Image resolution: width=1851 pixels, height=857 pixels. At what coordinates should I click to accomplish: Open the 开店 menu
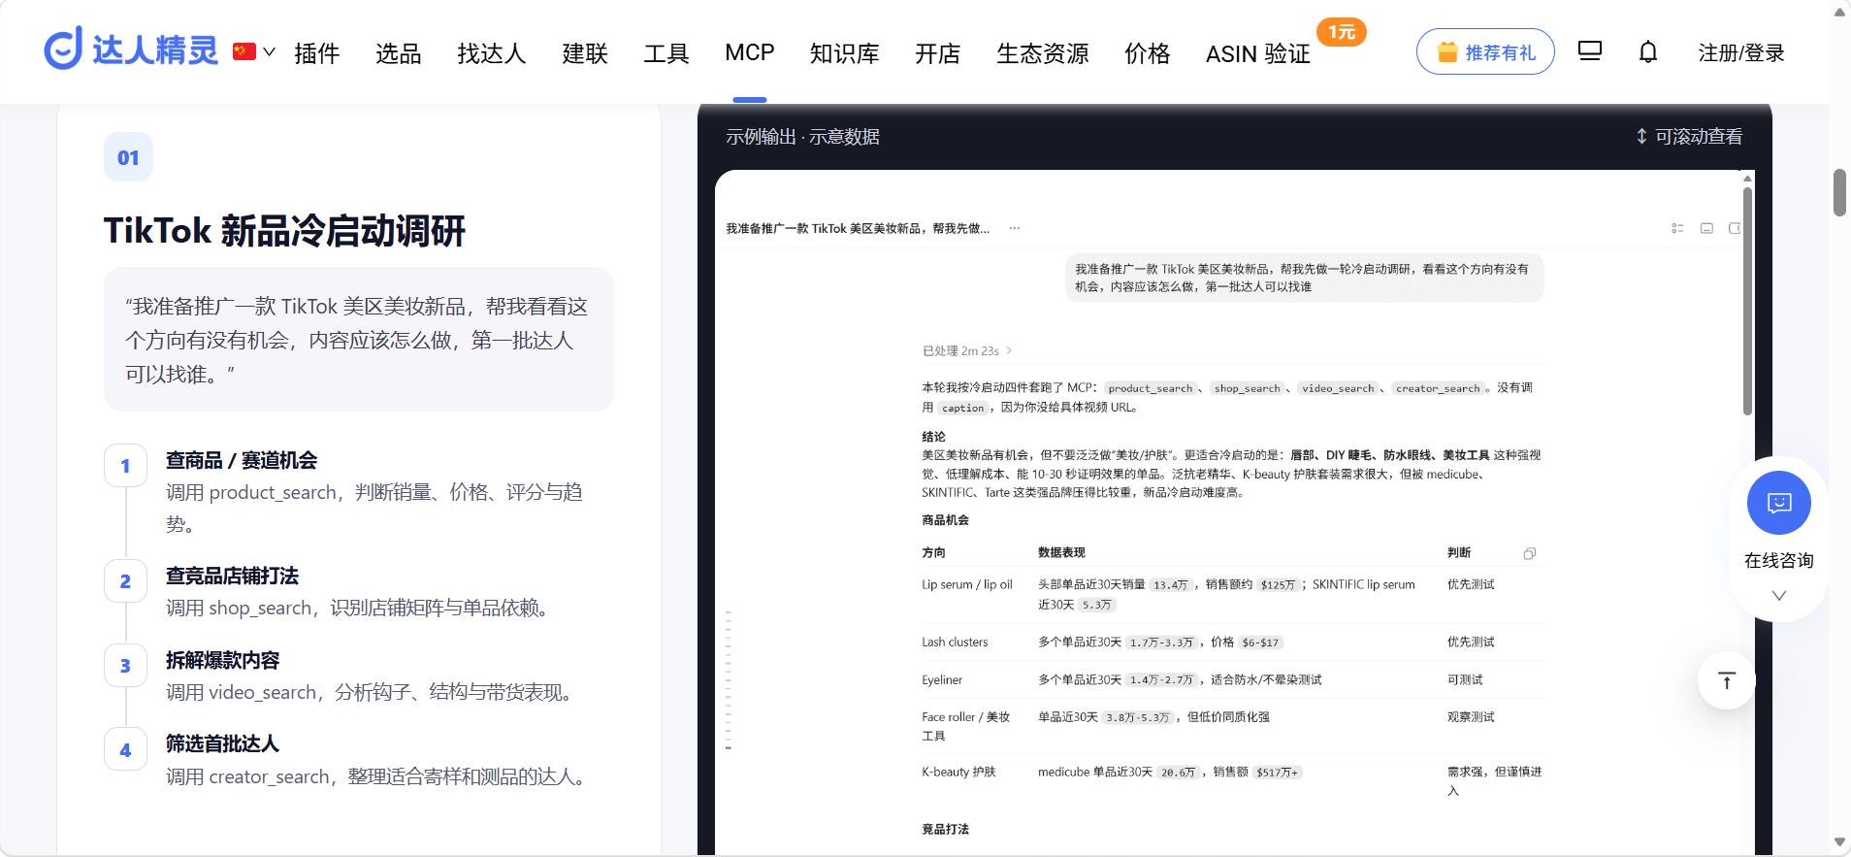pyautogui.click(x=938, y=53)
